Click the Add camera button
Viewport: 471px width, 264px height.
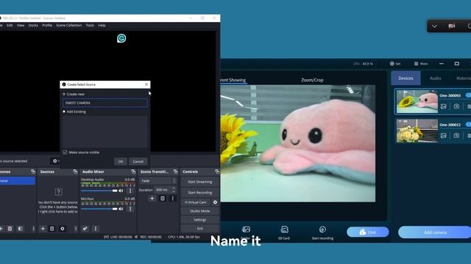435,232
